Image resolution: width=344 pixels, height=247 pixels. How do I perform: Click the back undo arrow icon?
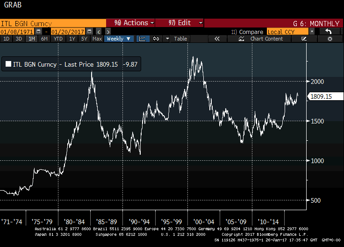coord(329,32)
